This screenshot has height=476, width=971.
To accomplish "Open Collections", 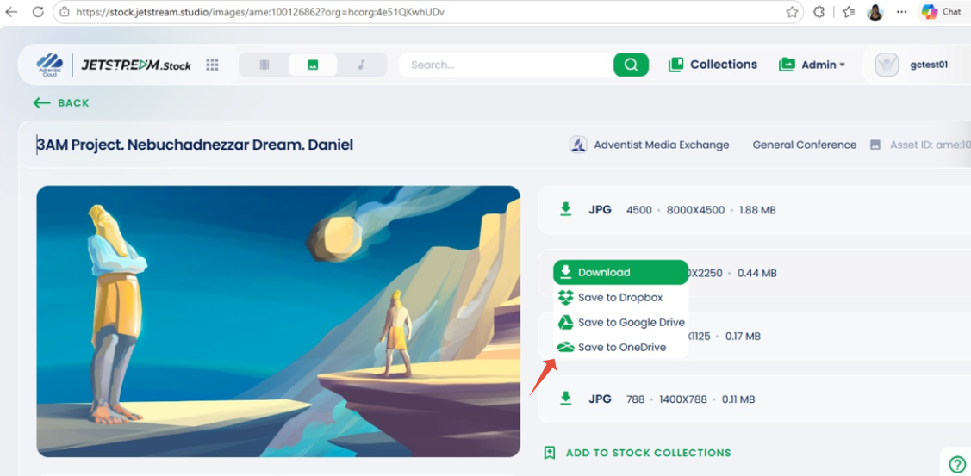I will (x=713, y=65).
